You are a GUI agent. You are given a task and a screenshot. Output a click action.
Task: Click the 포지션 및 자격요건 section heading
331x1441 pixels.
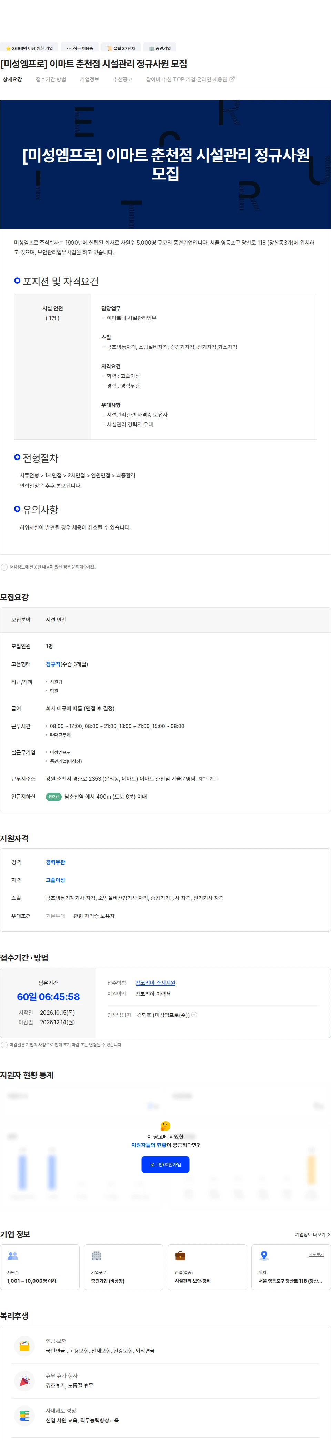tap(60, 282)
